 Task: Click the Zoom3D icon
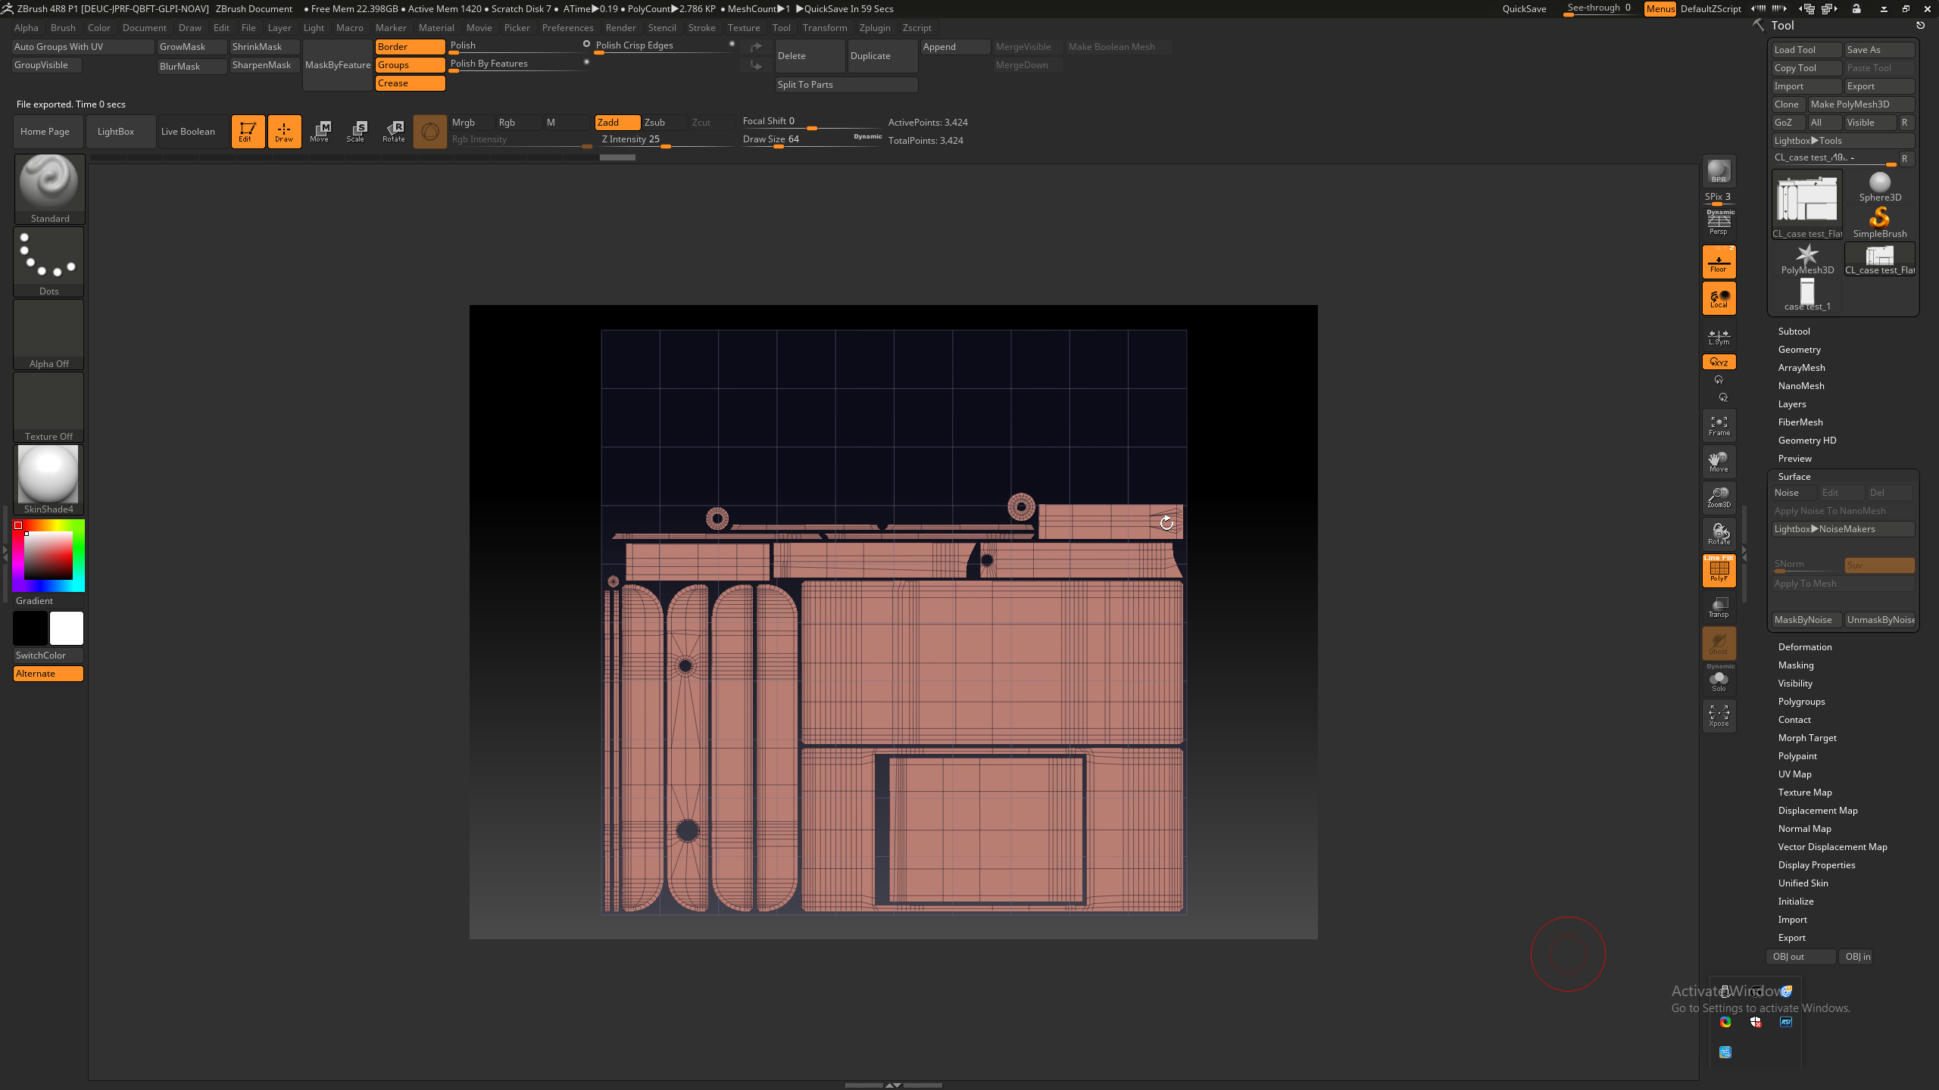tap(1719, 498)
